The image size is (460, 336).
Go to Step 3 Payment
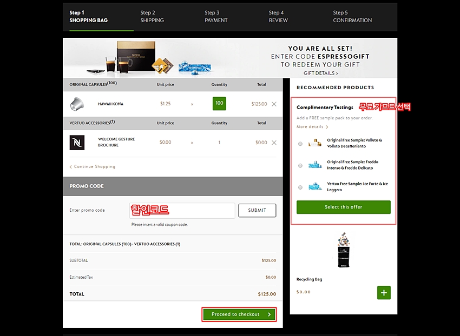[216, 16]
